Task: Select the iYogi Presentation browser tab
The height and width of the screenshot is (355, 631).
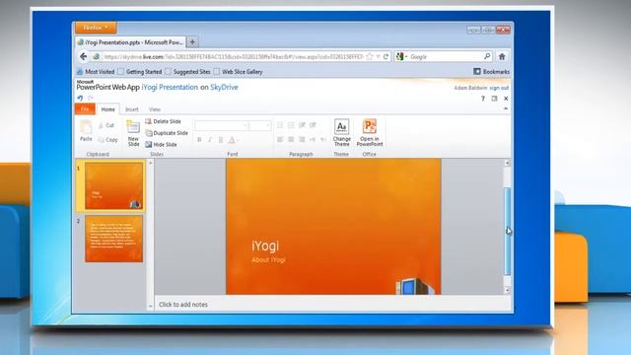Action: point(130,41)
